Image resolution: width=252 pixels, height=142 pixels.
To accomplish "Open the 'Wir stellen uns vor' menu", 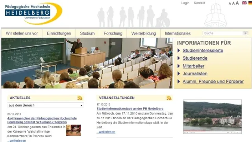I will [22, 33].
